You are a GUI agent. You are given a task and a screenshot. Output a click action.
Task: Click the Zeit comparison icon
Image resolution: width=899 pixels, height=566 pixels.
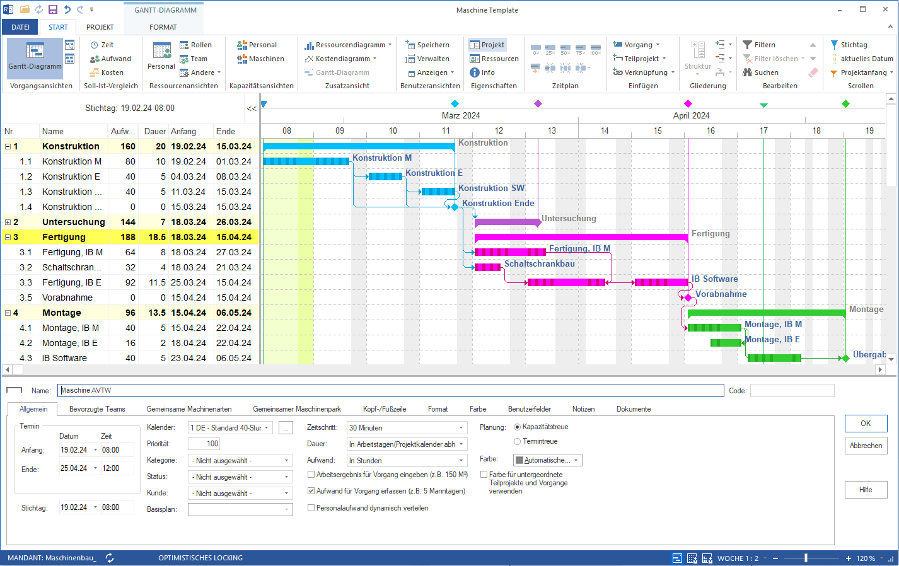tap(94, 45)
